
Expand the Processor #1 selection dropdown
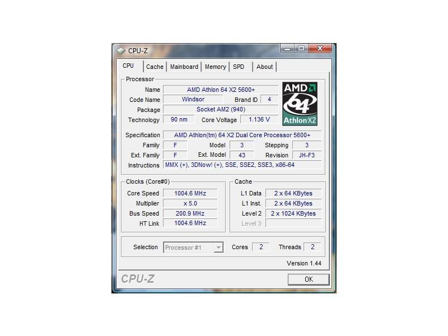click(218, 248)
